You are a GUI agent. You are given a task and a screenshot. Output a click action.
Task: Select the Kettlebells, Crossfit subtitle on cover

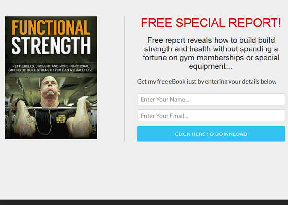[x=51, y=68]
